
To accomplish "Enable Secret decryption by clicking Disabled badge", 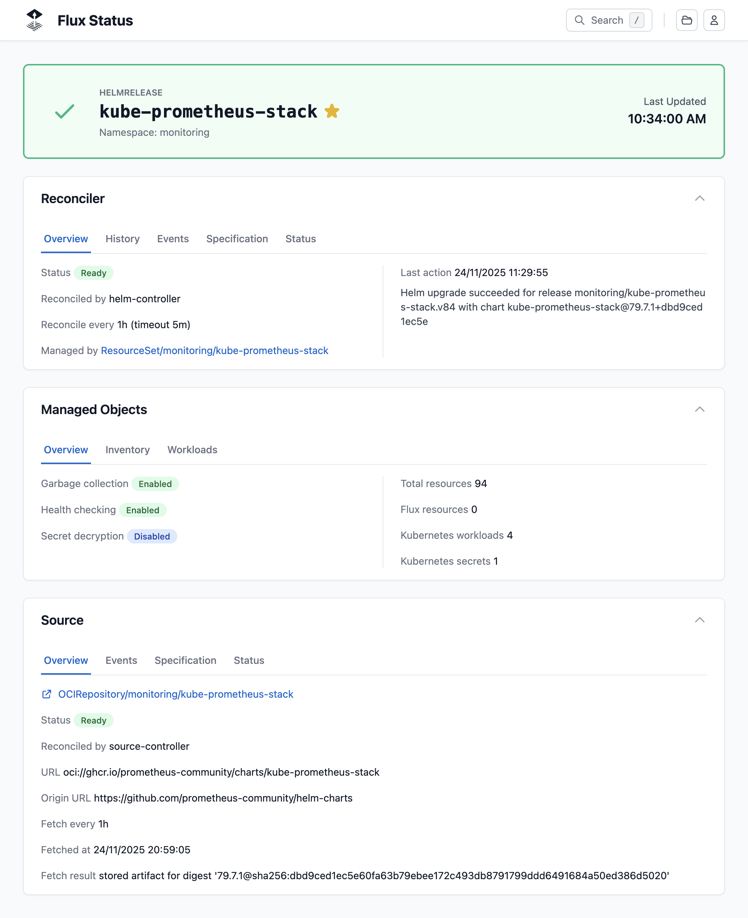I will (x=152, y=536).
